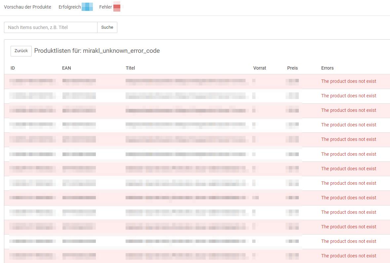Select the Fehler tab
The width and height of the screenshot is (390, 263).
105,7
